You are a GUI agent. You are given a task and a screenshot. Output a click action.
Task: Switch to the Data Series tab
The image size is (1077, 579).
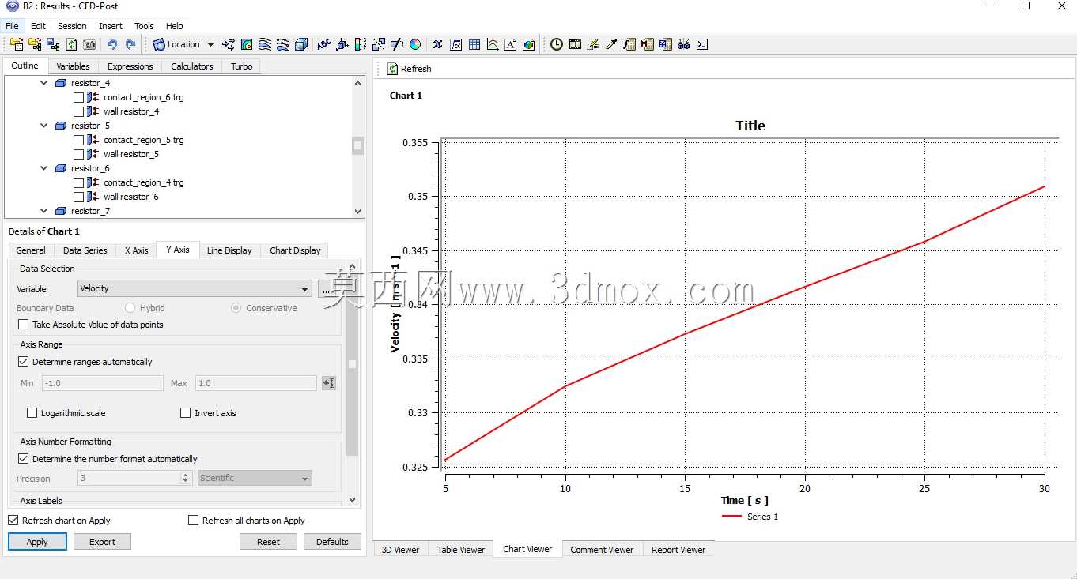tap(85, 250)
